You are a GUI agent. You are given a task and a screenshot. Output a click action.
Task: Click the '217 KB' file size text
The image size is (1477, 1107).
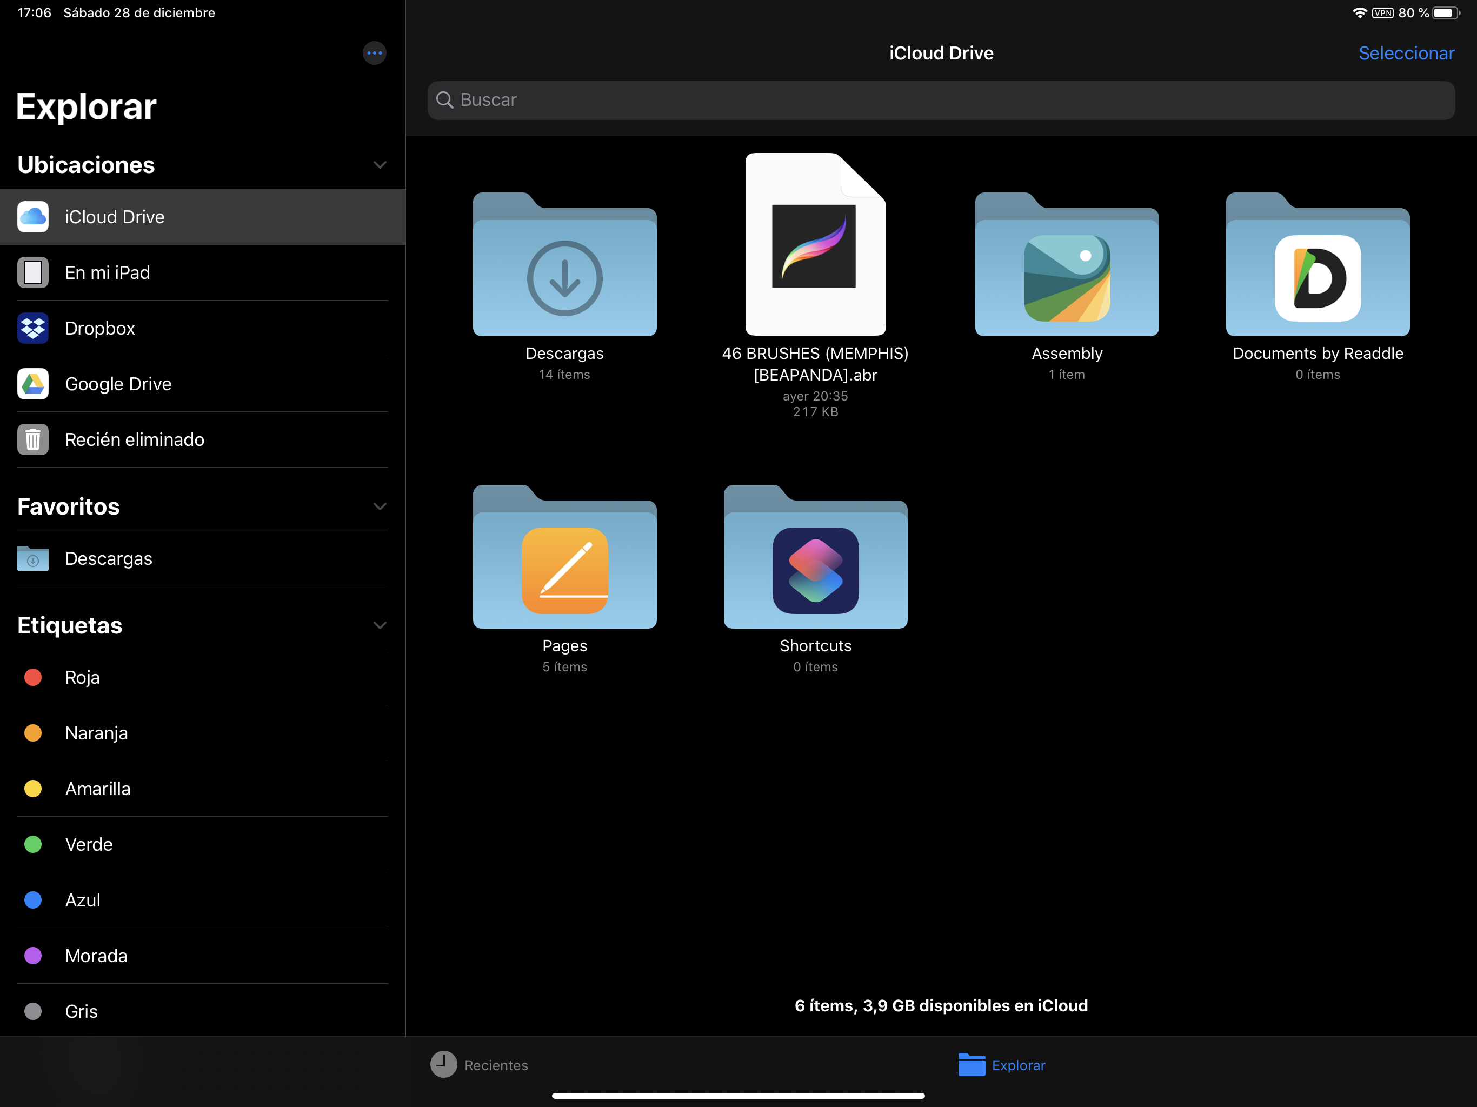pos(815,412)
